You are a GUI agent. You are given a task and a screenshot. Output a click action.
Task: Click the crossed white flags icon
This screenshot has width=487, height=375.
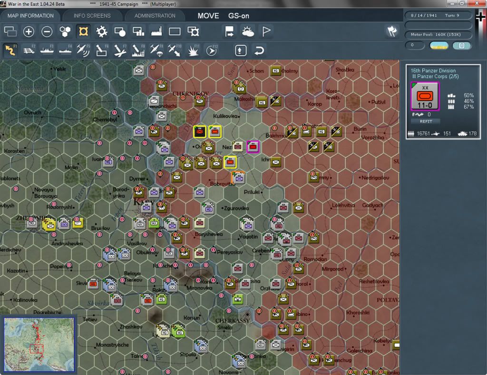392,31
